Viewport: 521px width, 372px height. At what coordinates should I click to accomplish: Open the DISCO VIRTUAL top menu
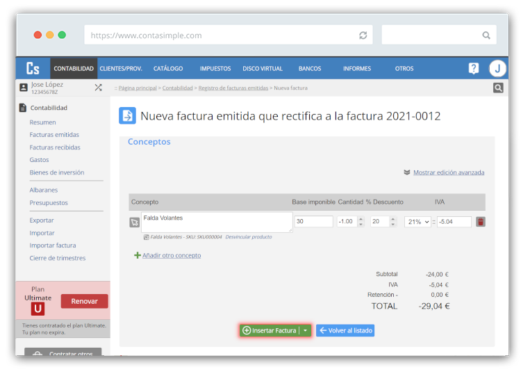(263, 68)
